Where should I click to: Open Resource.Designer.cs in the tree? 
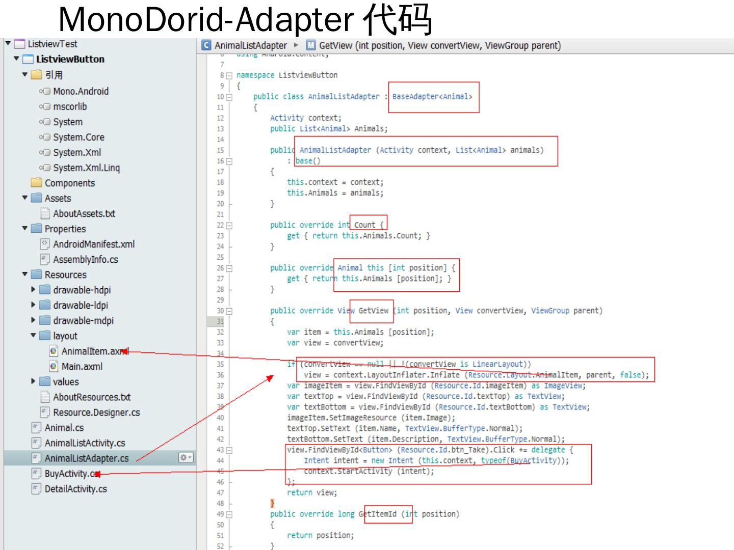coord(96,412)
